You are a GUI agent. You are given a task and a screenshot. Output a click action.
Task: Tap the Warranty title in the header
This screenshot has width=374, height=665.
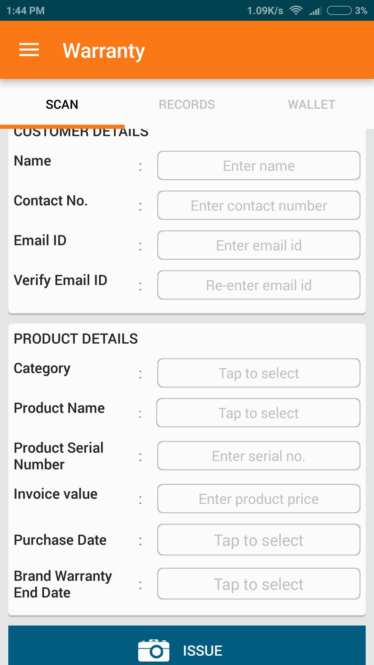pyautogui.click(x=104, y=51)
